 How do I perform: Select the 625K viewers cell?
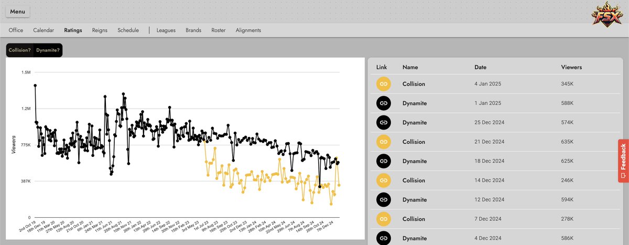click(567, 161)
